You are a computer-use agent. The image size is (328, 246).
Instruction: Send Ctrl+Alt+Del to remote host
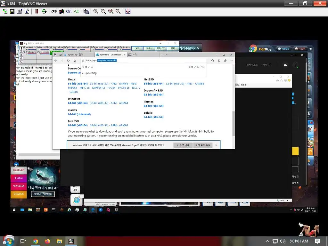tap(54, 12)
